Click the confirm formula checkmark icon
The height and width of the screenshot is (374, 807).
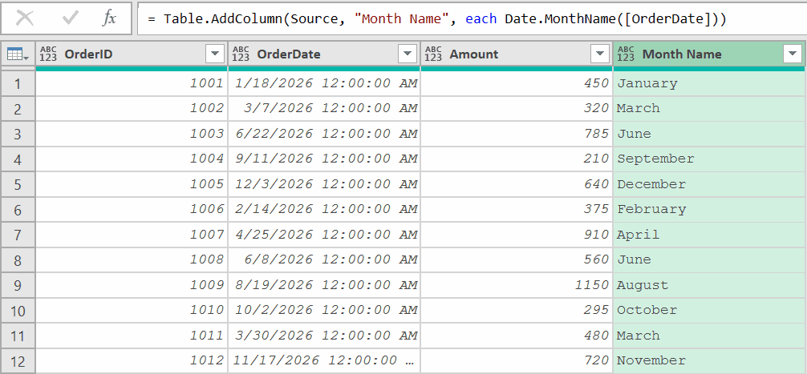(x=70, y=18)
